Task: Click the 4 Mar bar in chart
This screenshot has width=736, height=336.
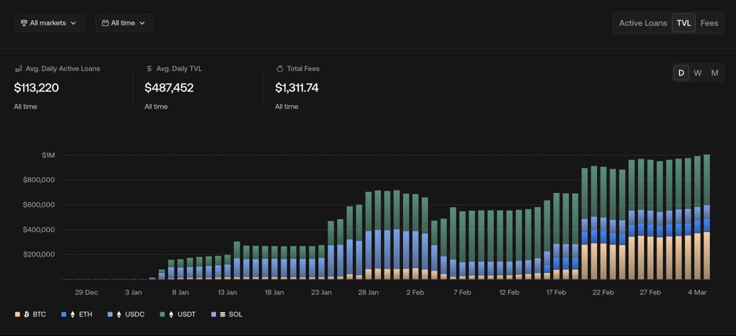Action: point(697,218)
